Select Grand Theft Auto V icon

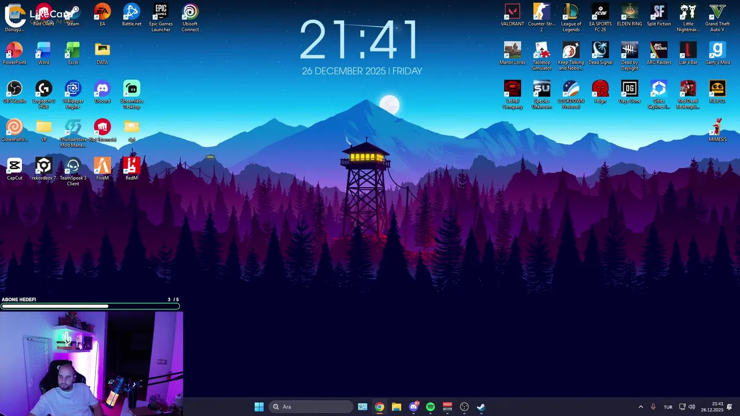point(717,18)
